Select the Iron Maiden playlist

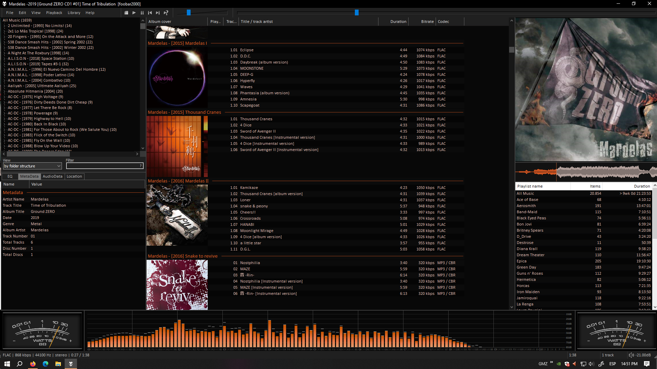click(x=583, y=292)
